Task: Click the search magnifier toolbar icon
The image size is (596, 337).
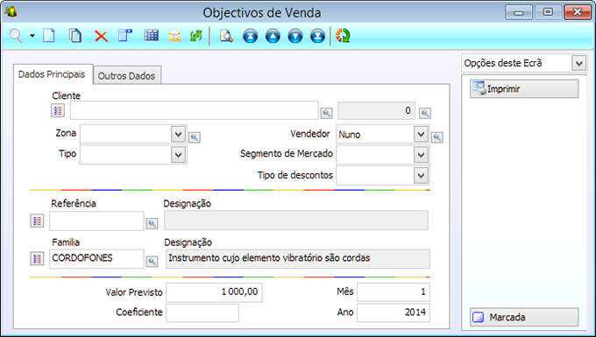Action: coord(16,37)
